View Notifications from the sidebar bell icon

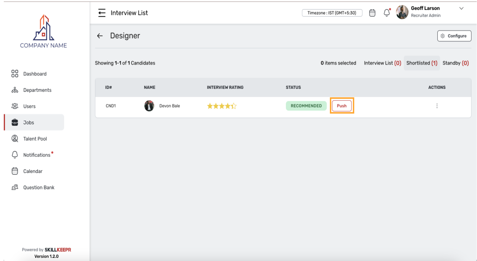tap(15, 155)
